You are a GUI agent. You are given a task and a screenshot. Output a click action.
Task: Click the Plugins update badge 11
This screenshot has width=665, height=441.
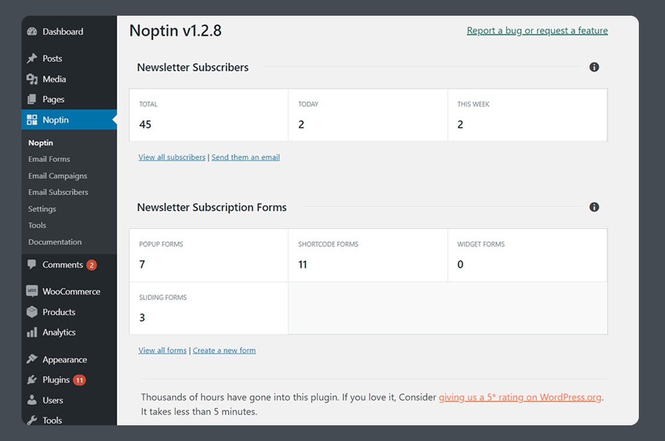[x=79, y=380]
